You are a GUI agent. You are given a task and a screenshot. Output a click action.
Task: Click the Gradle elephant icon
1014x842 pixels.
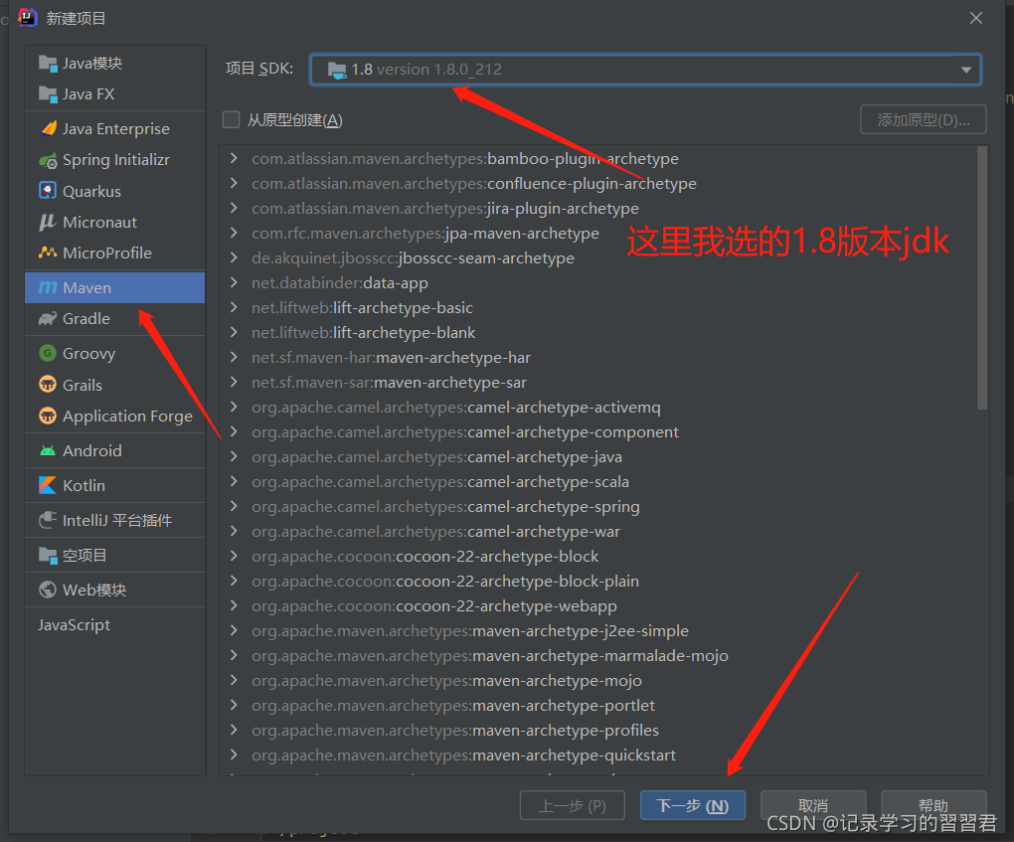[48, 319]
